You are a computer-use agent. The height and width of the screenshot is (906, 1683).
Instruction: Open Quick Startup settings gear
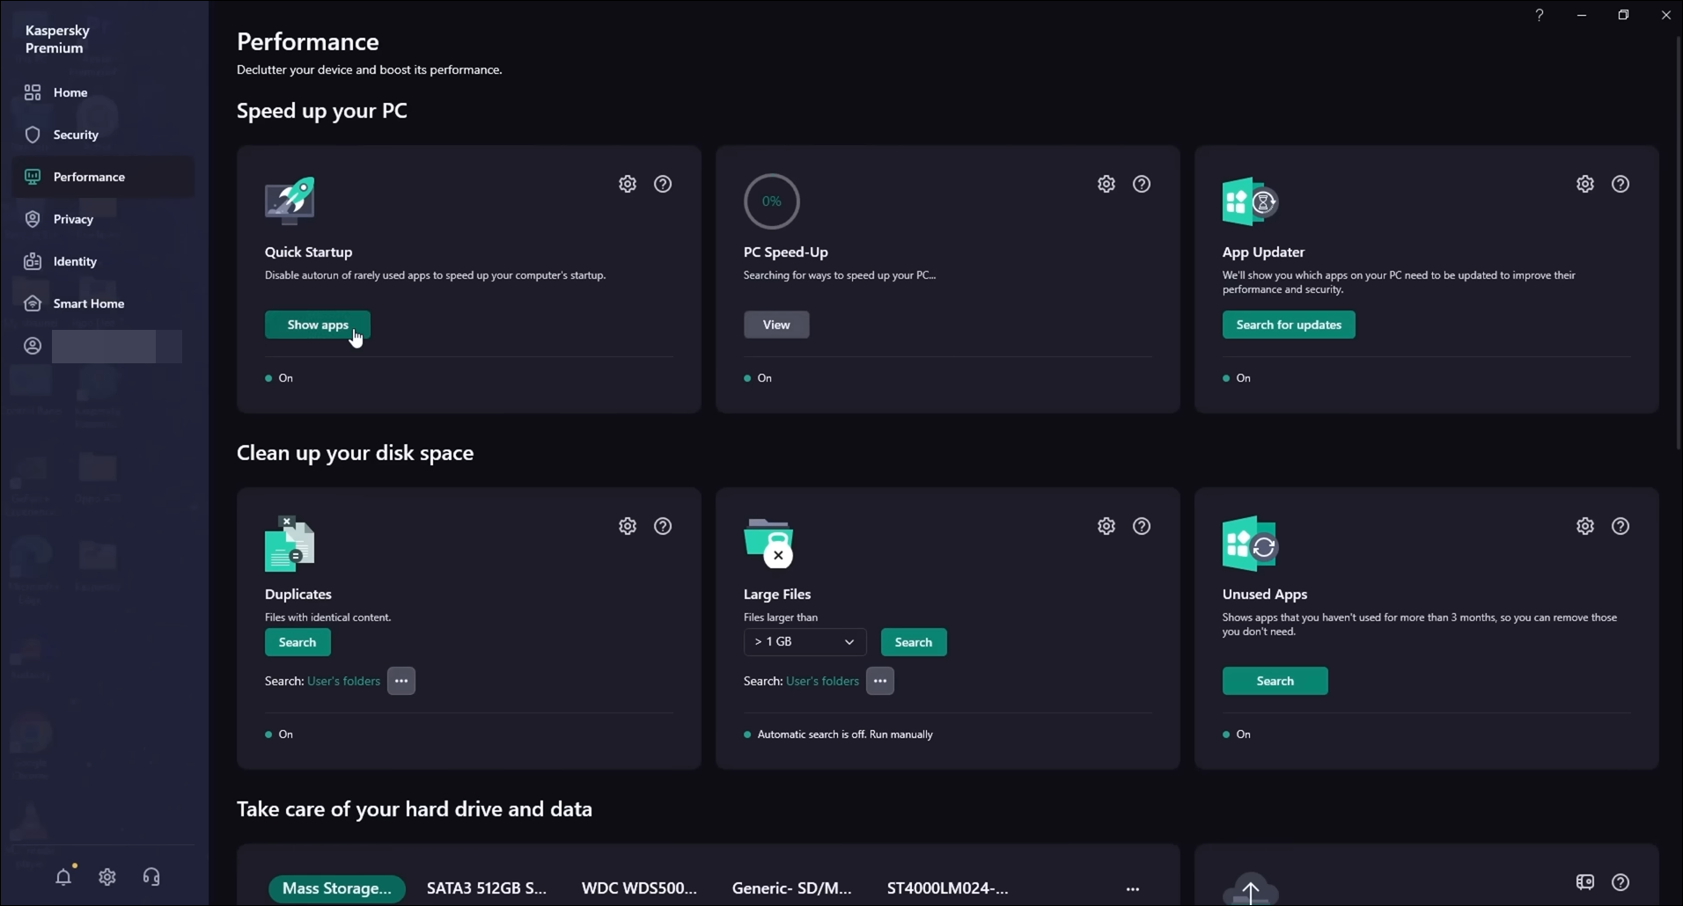[x=627, y=184]
